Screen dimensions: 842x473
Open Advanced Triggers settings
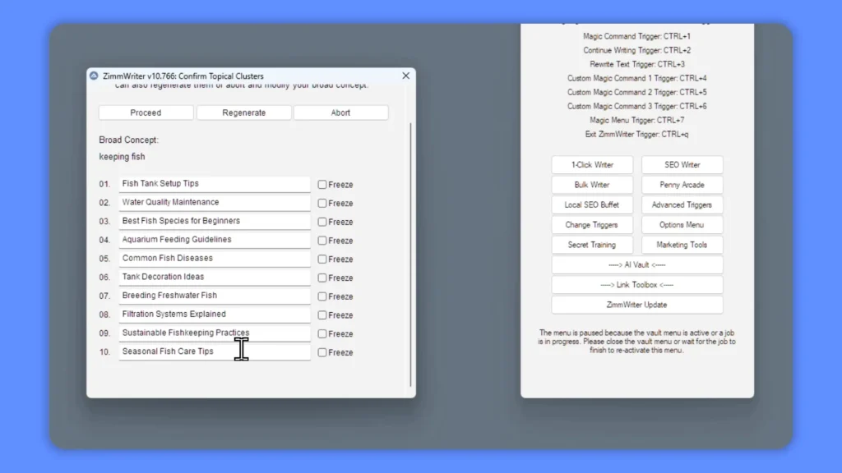click(x=682, y=204)
